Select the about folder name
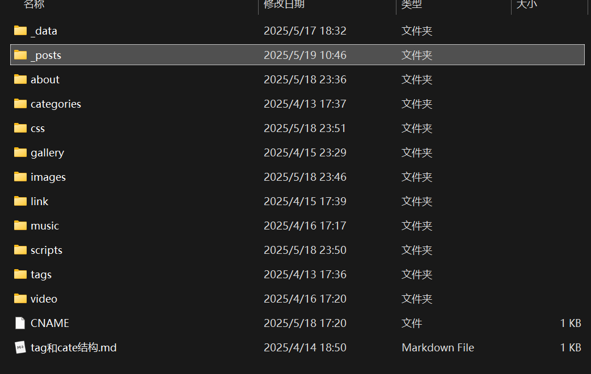This screenshot has width=591, height=374. tap(45, 79)
